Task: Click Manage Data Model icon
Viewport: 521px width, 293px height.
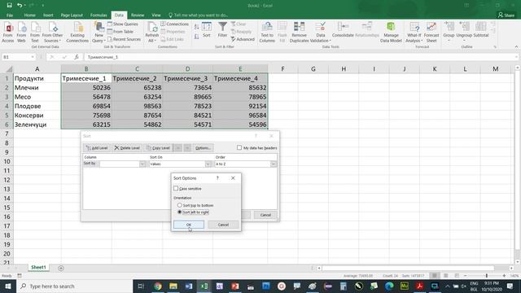Action: pos(391,33)
